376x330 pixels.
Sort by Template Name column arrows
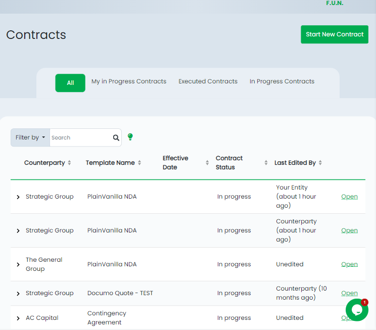[139, 163]
